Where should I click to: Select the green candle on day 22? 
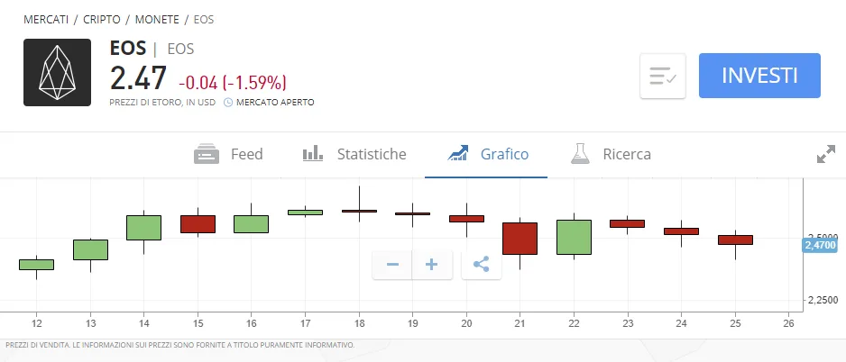(574, 237)
